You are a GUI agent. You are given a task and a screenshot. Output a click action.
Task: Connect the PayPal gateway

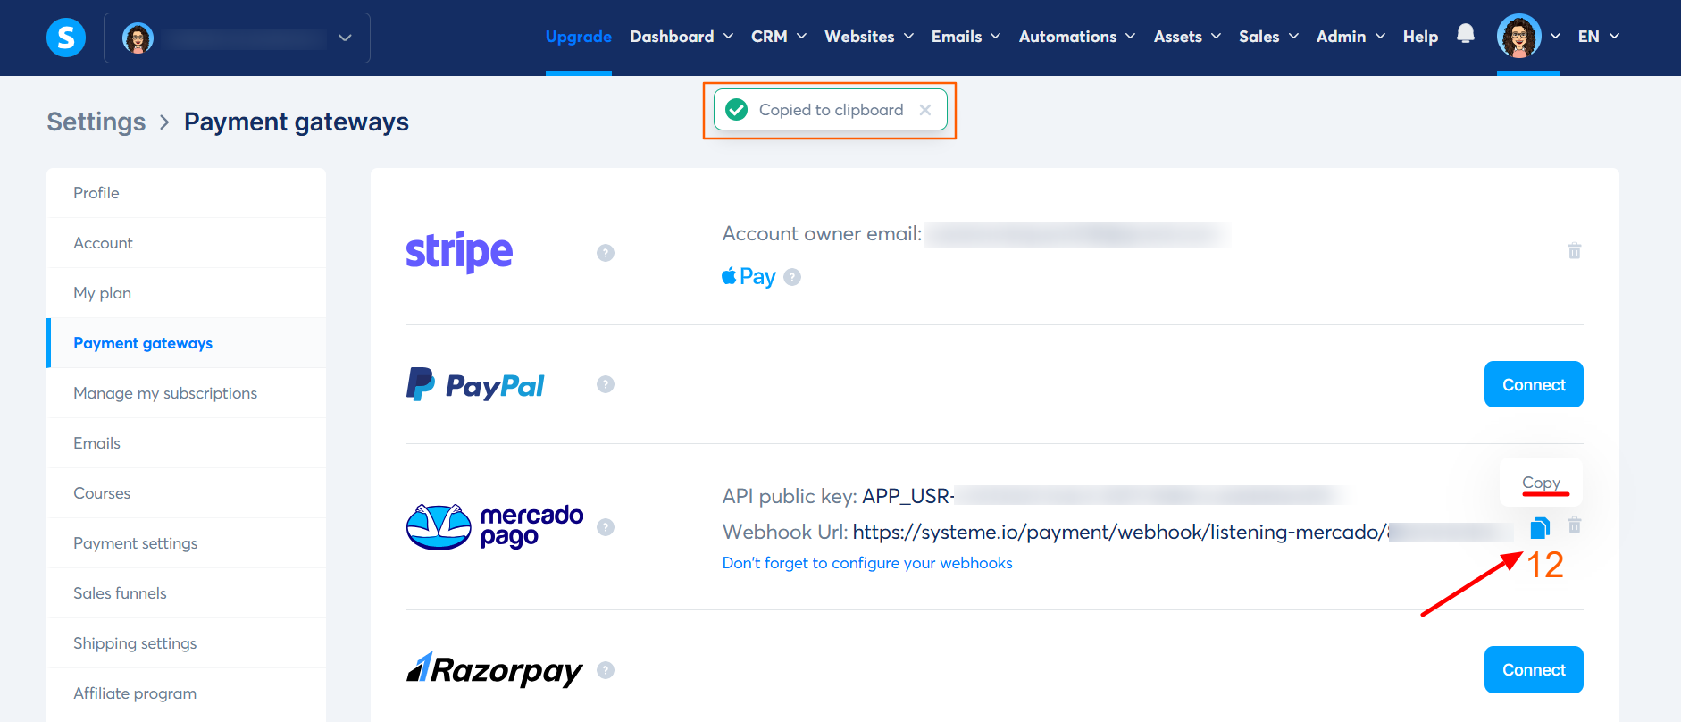click(1534, 384)
